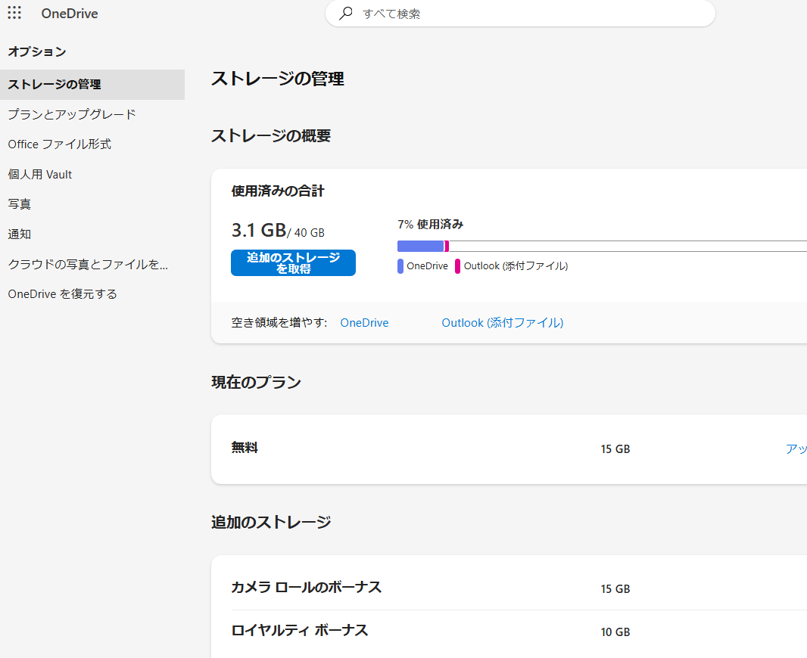
Task: Click the Outlook pink legend marker
Action: 457,266
